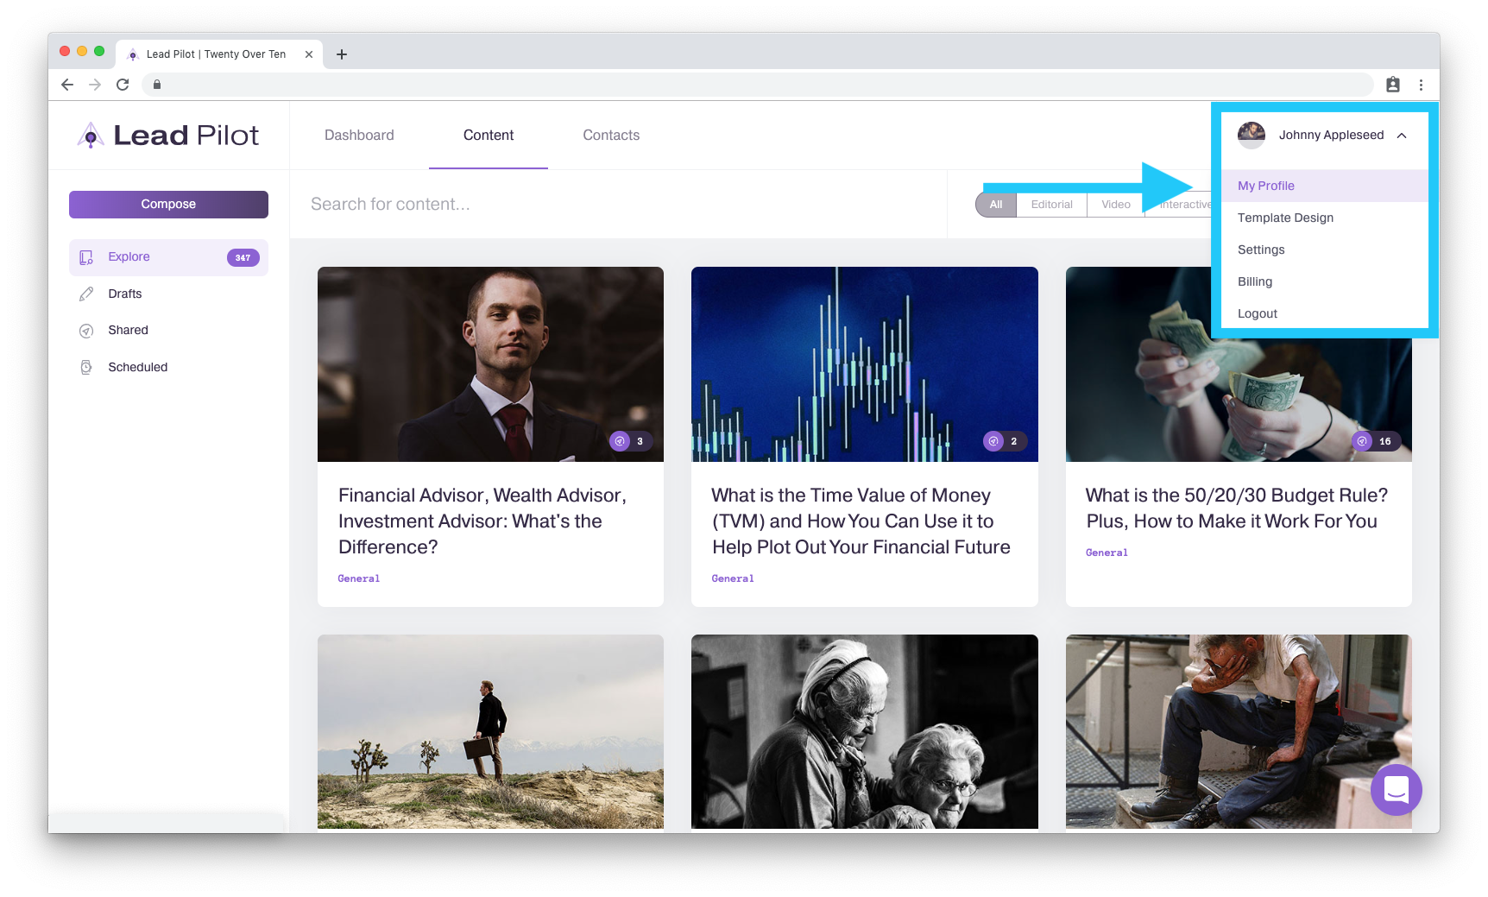Filter content by Editorial
This screenshot has height=897, width=1488.
point(1051,205)
